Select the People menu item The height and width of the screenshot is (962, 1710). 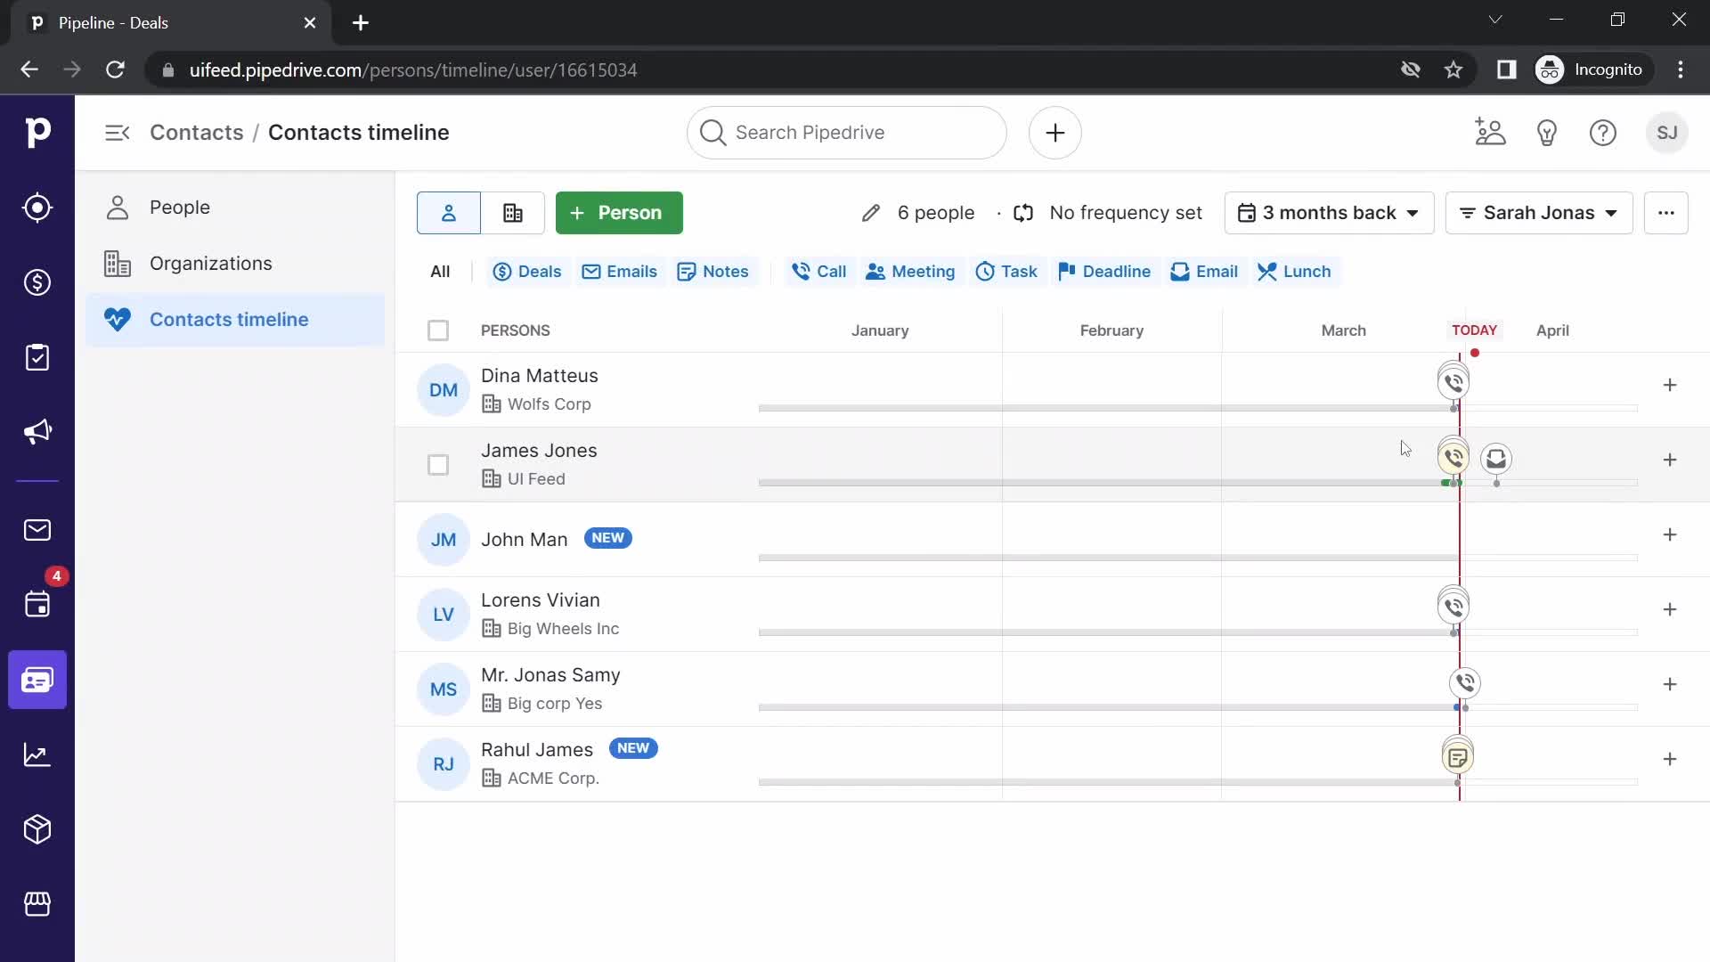tap(180, 206)
